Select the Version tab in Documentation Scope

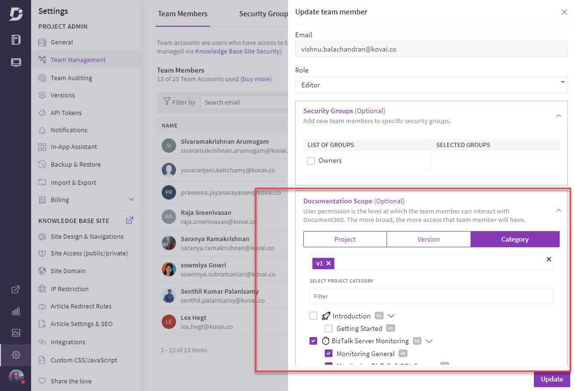pyautogui.click(x=428, y=239)
